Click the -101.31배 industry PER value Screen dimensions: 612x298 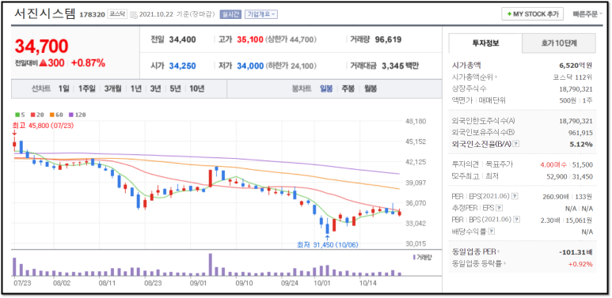576,251
